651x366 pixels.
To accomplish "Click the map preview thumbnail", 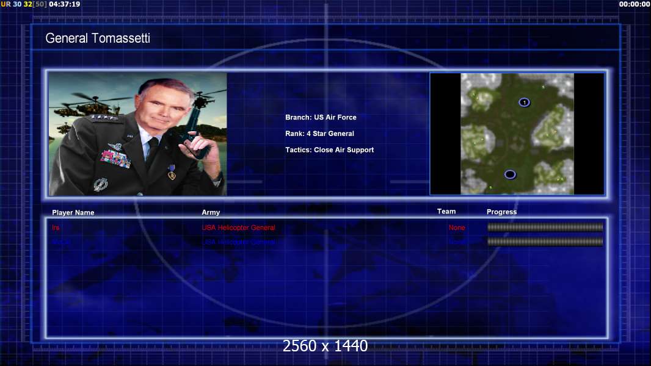I will [517, 134].
